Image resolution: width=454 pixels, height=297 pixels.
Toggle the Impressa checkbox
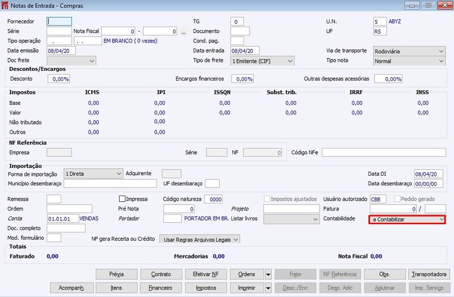coord(122,199)
